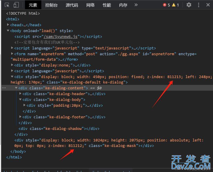Viewport: 213px width, 172px height.
Task: Select the ke-dialog-mask div row
Action: pyautogui.click(x=109, y=143)
